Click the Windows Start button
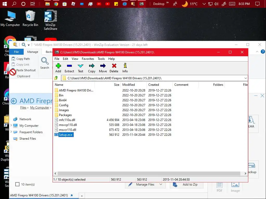Screen dimensions: 266x199 [5, 4]
